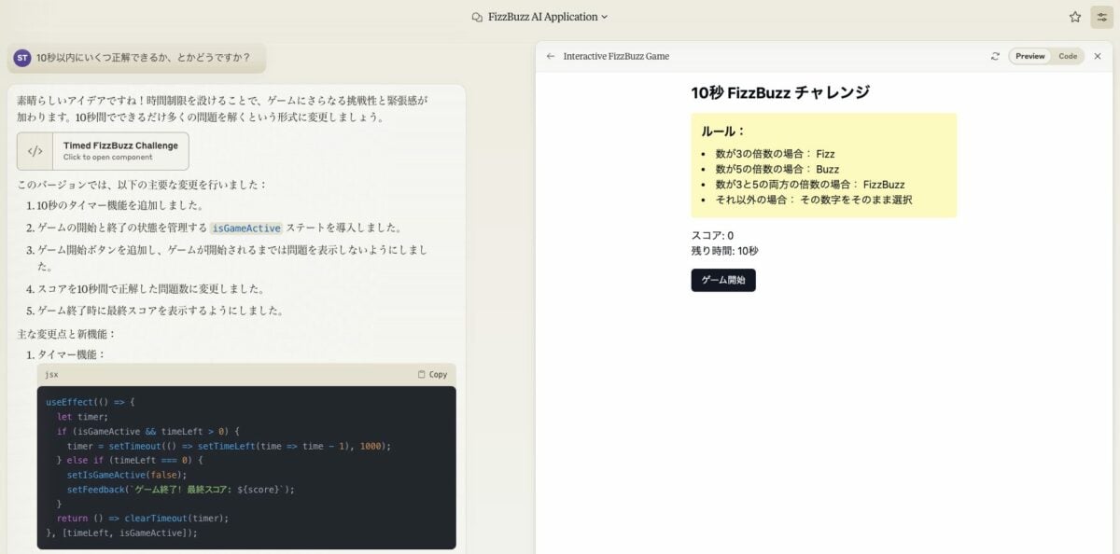This screenshot has height=554, width=1120.
Task: Star the FizzBuzz AI Application chat
Action: tap(1075, 17)
